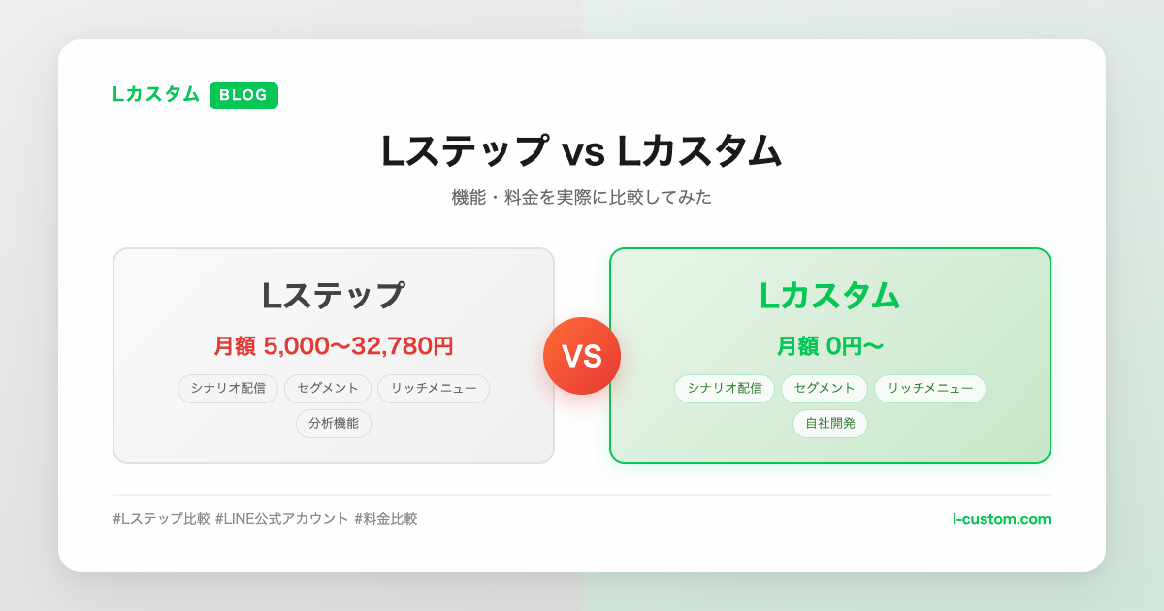Click the 自社開発 tag

point(830,424)
